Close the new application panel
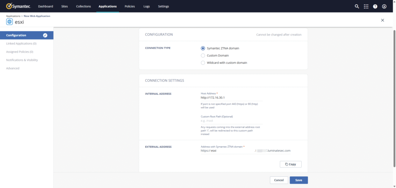Viewport: 396px width, 188px height. pyautogui.click(x=382, y=20)
